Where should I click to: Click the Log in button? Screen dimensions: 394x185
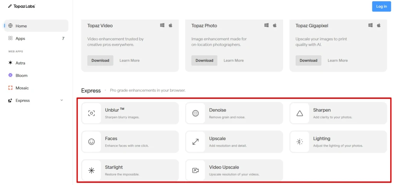381,7
